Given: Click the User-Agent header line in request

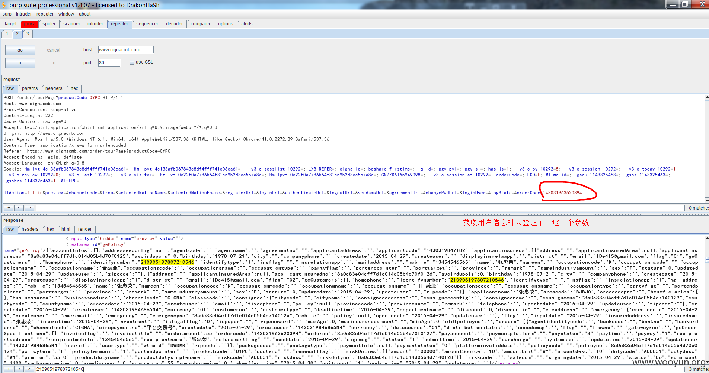Looking at the screenshot, I should (x=166, y=139).
